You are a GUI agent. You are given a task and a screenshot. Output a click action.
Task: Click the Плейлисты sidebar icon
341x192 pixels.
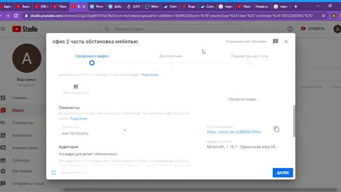coord(3,123)
